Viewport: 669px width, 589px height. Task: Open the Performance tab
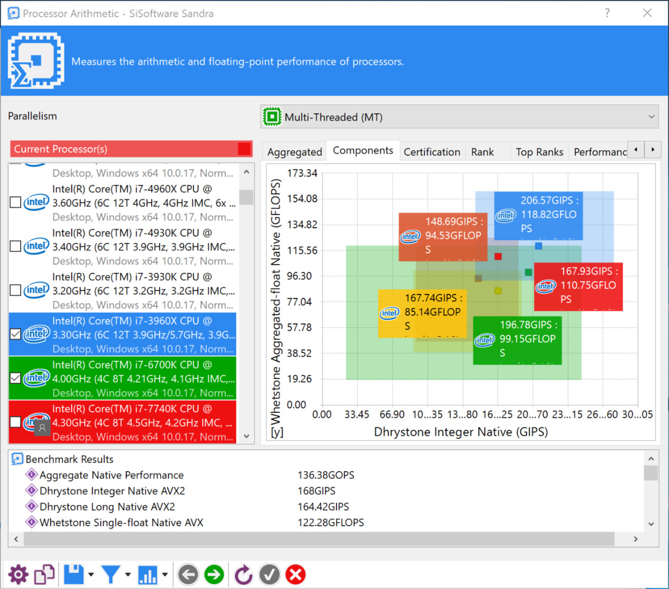click(599, 152)
